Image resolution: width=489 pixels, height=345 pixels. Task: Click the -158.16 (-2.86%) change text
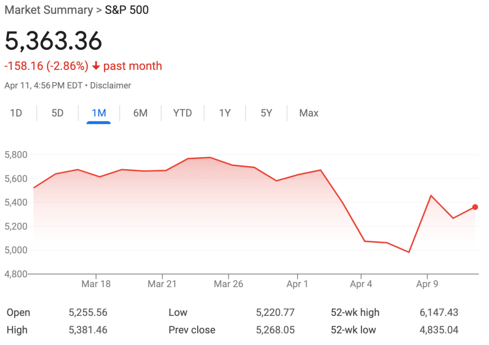point(46,66)
